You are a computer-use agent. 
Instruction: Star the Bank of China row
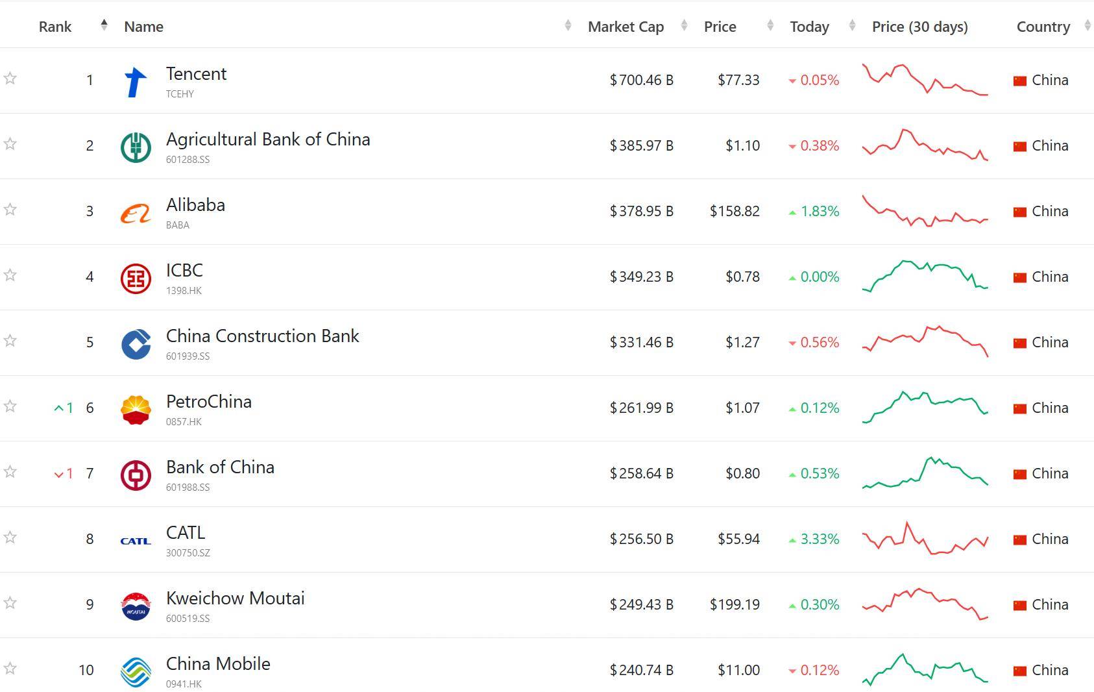pyautogui.click(x=10, y=472)
